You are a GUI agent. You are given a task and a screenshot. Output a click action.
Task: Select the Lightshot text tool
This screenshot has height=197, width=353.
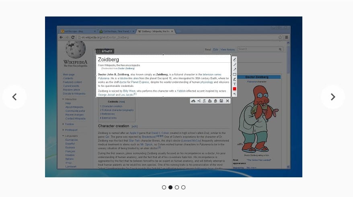pyautogui.click(x=234, y=84)
